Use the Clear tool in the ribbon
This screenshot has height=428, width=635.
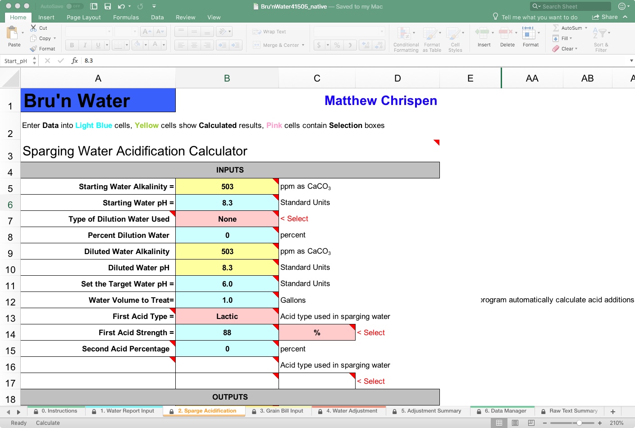point(566,49)
